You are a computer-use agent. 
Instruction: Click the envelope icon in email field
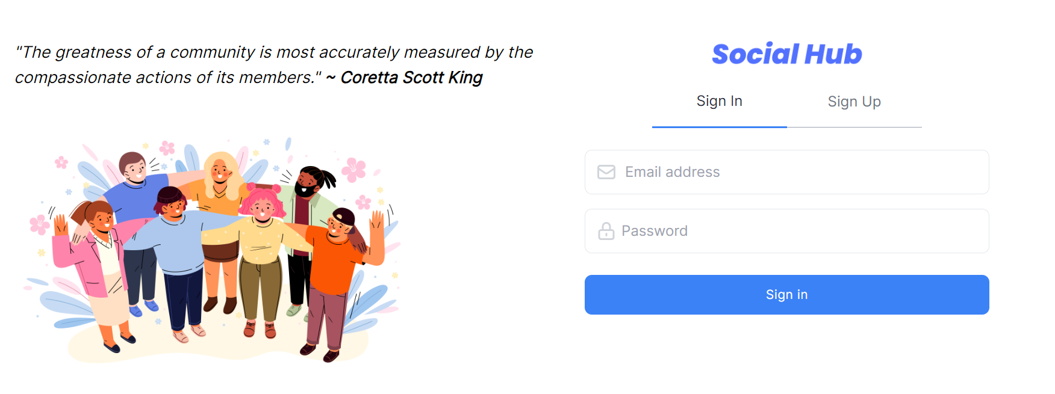(x=606, y=172)
